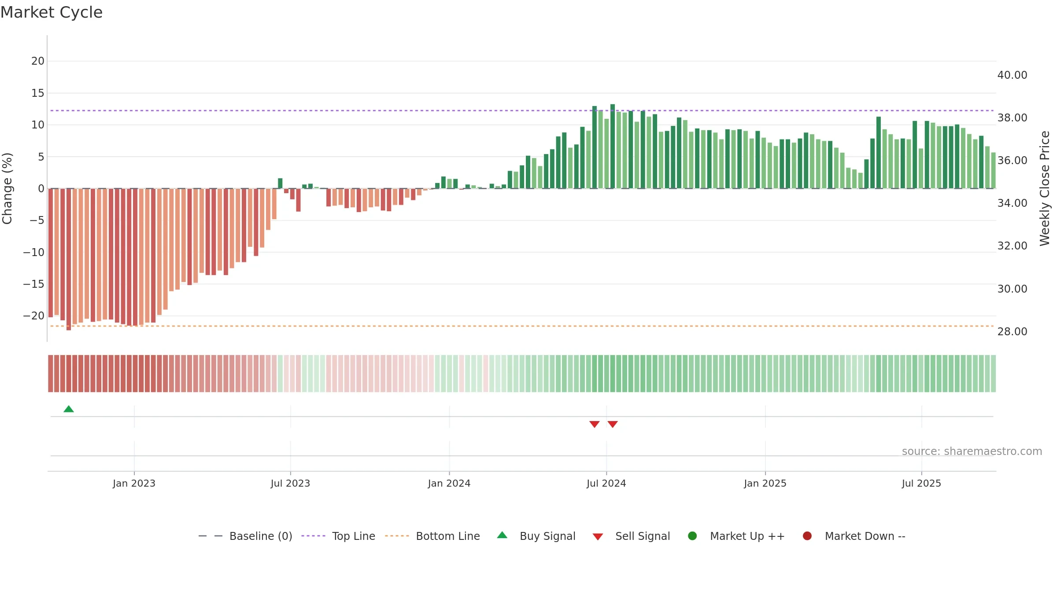Click the Jan 2025 axis label
The width and height of the screenshot is (1057, 594).
[x=765, y=484]
